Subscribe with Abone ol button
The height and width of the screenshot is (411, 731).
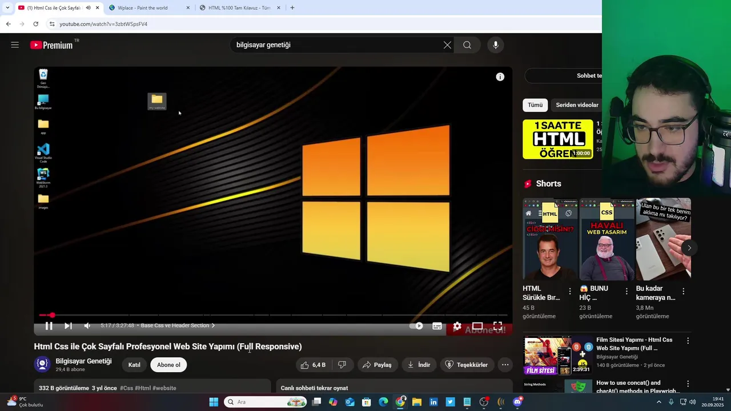pyautogui.click(x=168, y=365)
